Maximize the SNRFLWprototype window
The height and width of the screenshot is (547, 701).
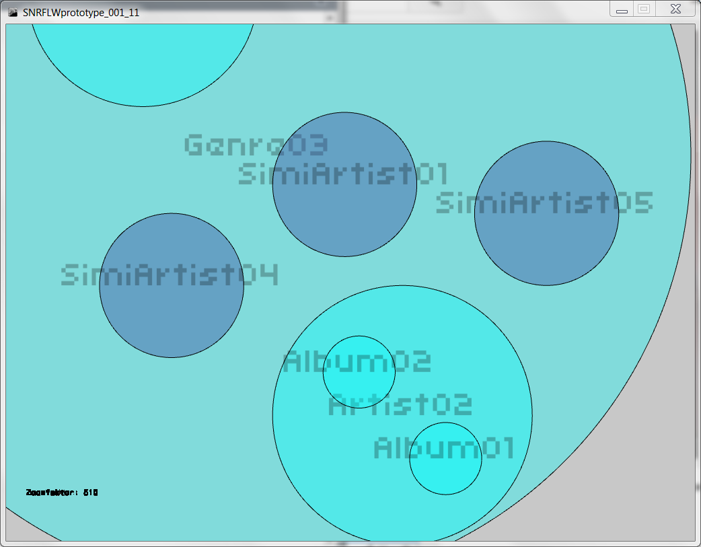[644, 9]
